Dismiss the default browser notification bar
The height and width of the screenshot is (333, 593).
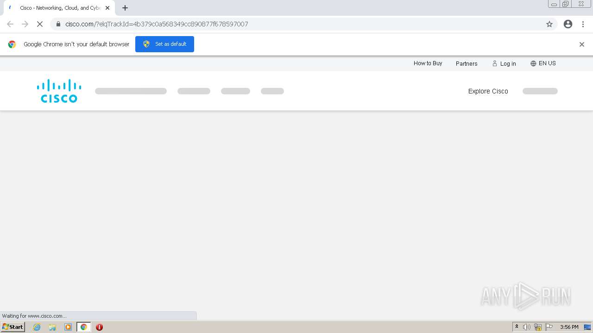(582, 44)
